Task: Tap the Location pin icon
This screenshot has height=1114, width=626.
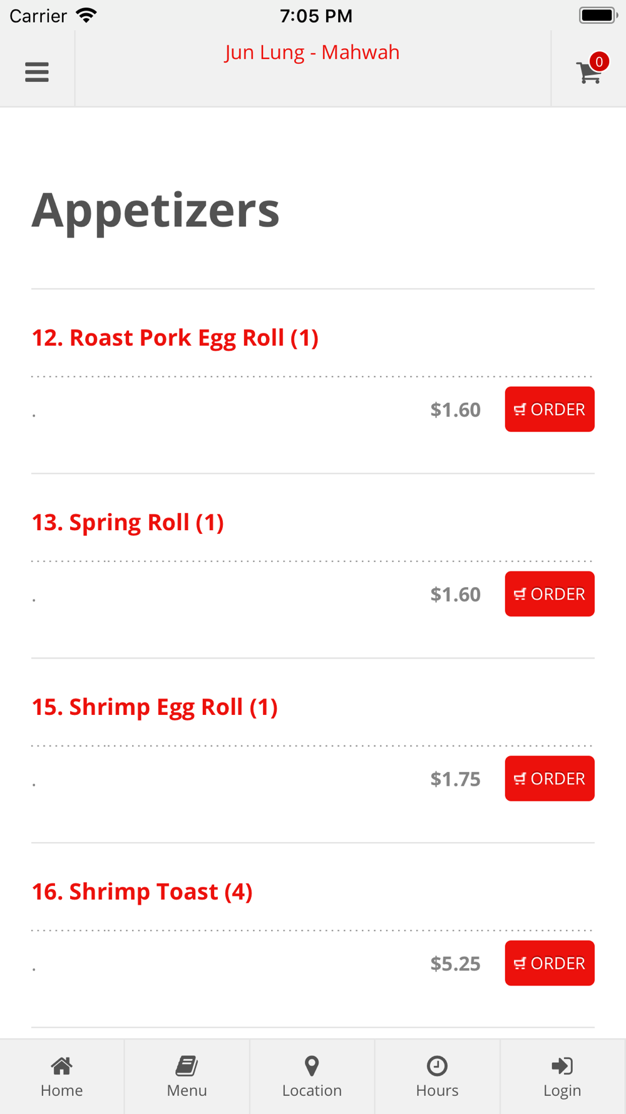Action: click(312, 1065)
